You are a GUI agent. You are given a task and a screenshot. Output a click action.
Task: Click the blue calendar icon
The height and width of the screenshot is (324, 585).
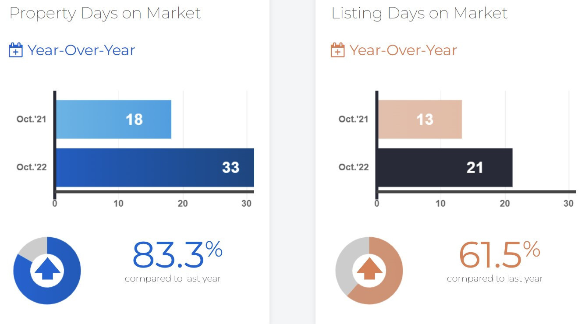coord(16,50)
